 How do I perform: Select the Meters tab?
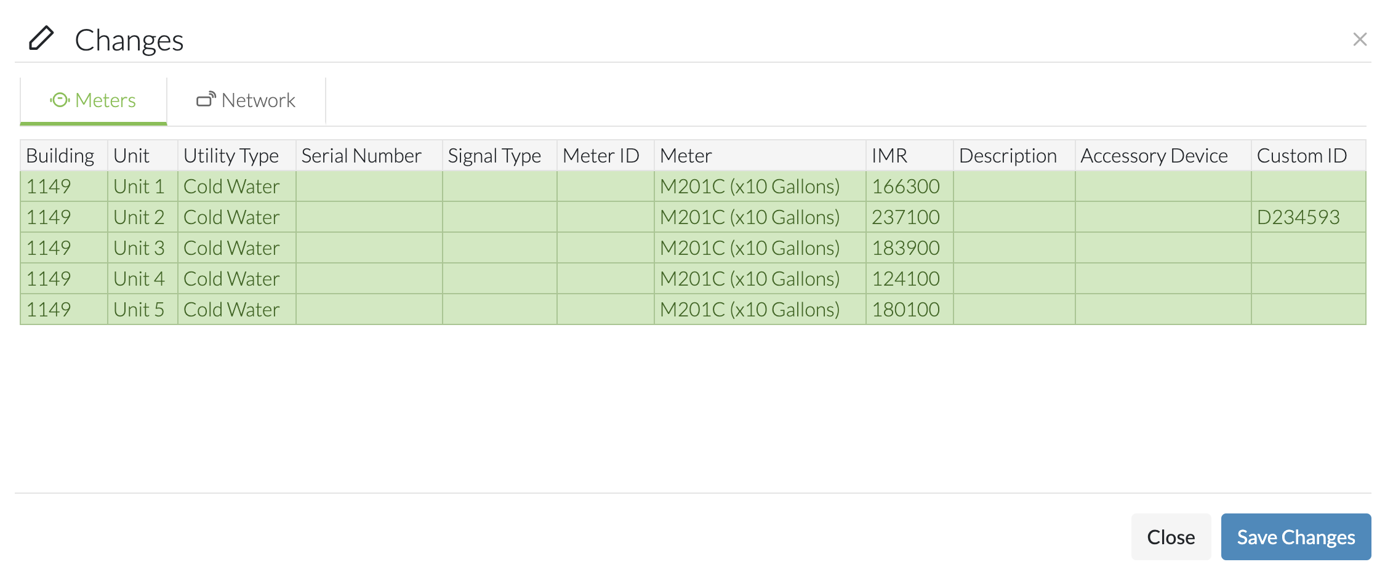[x=94, y=100]
